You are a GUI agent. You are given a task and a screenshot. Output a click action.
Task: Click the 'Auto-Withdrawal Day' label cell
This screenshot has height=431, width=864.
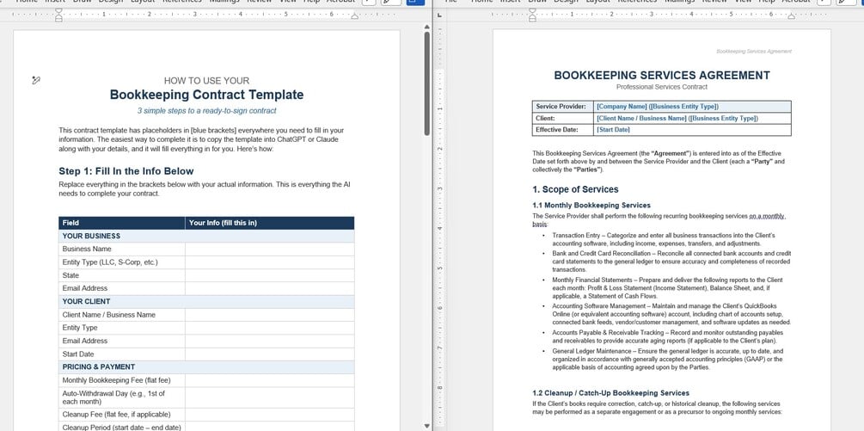pyautogui.click(x=122, y=397)
